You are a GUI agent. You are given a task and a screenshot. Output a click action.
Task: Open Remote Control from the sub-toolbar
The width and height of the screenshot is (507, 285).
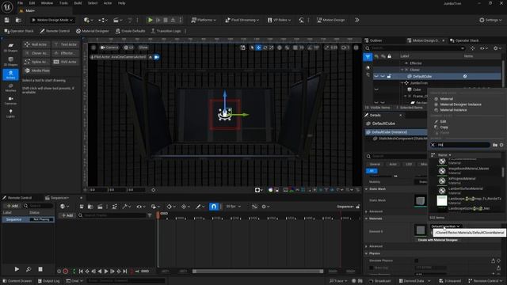[x=55, y=31]
